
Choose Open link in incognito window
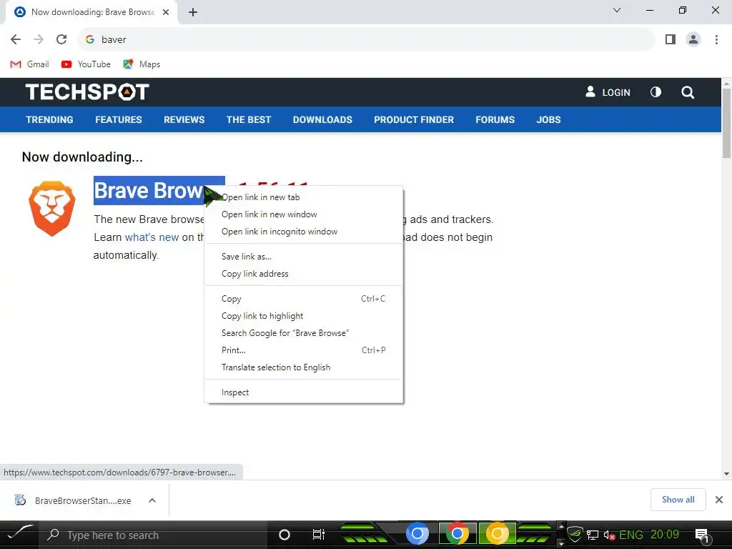coord(303,232)
